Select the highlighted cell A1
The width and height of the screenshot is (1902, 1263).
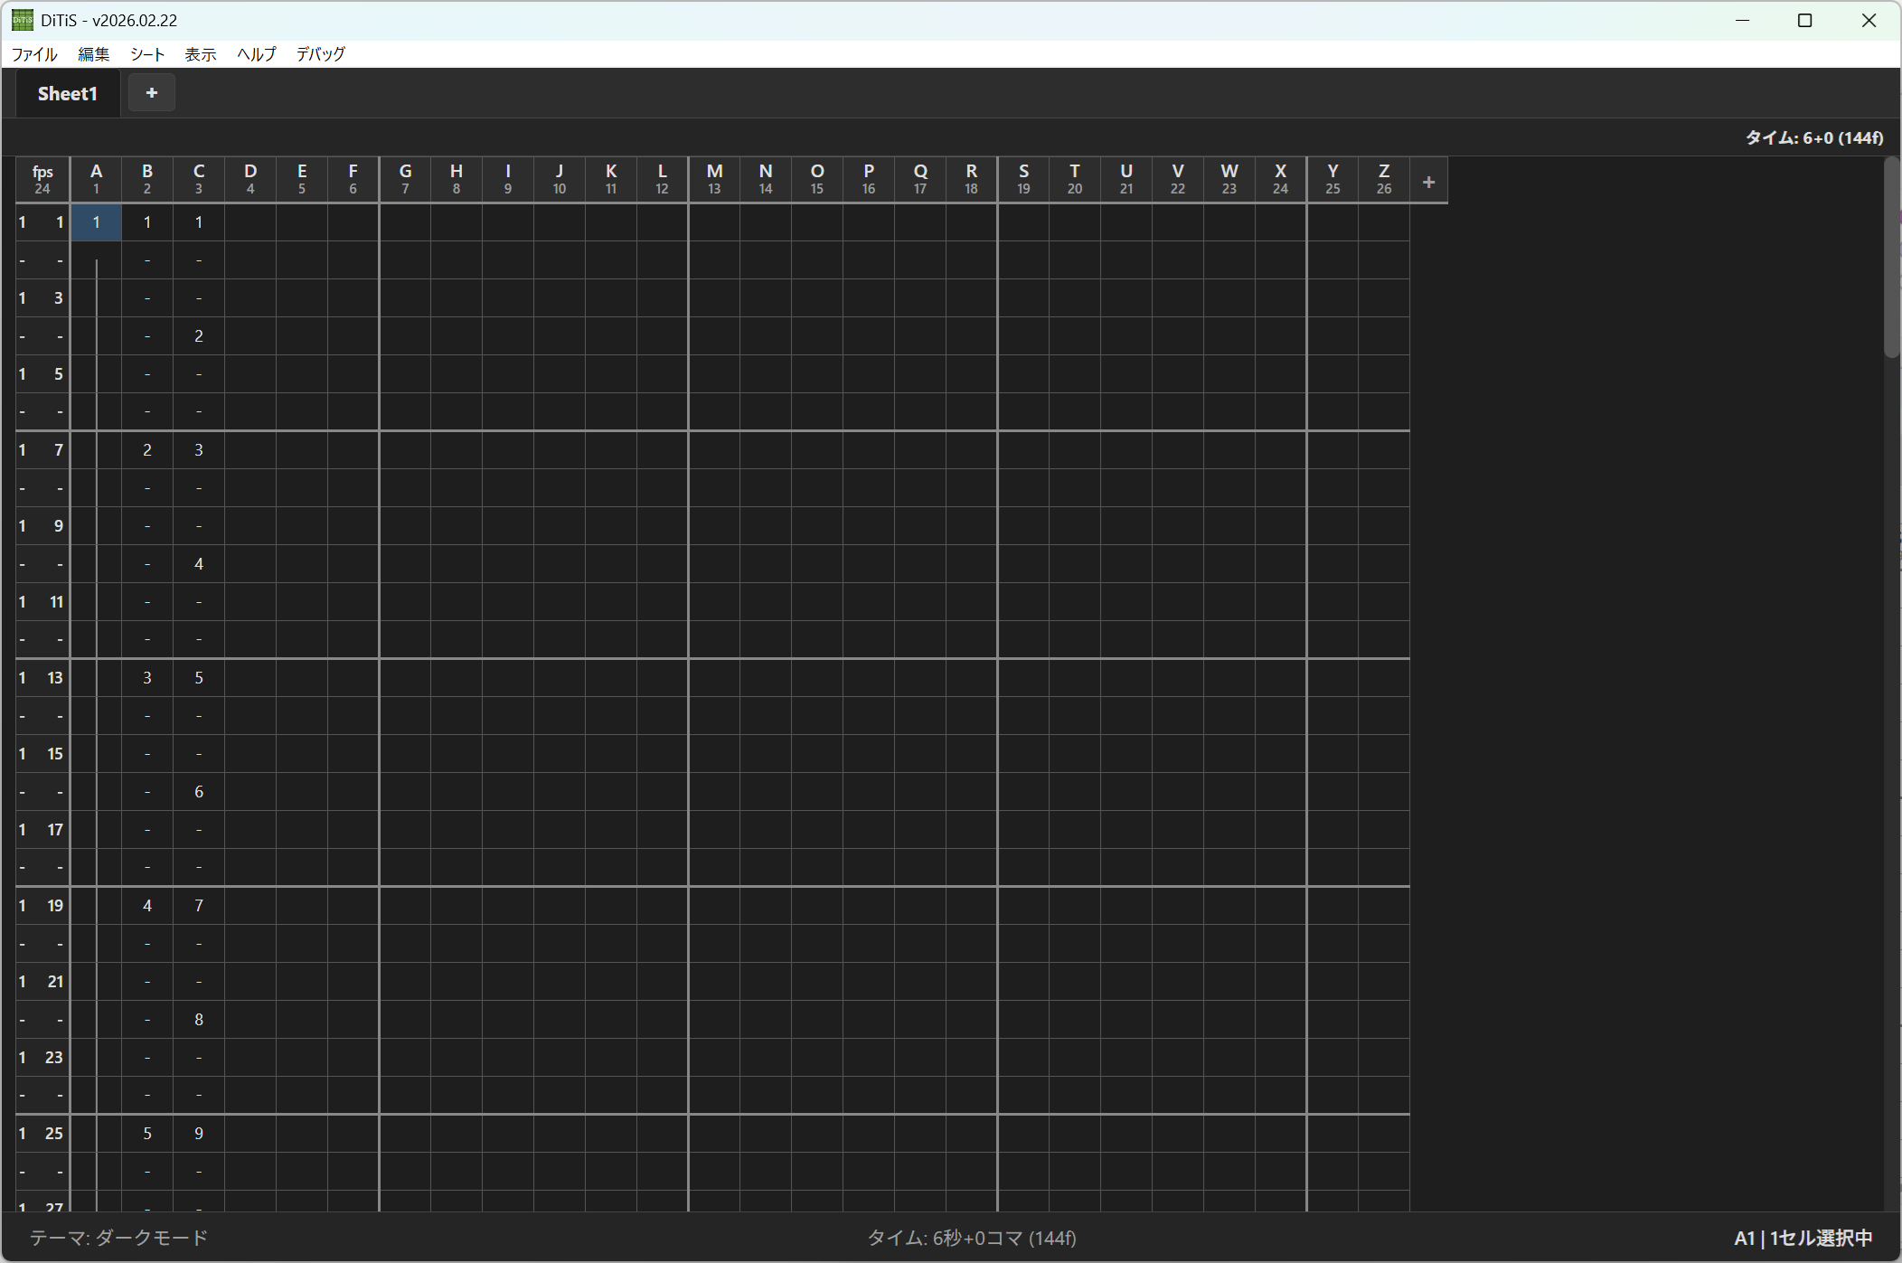[x=96, y=222]
